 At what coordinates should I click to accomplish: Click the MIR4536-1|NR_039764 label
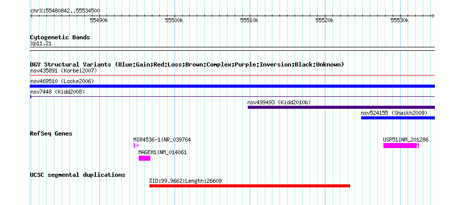[x=162, y=140]
